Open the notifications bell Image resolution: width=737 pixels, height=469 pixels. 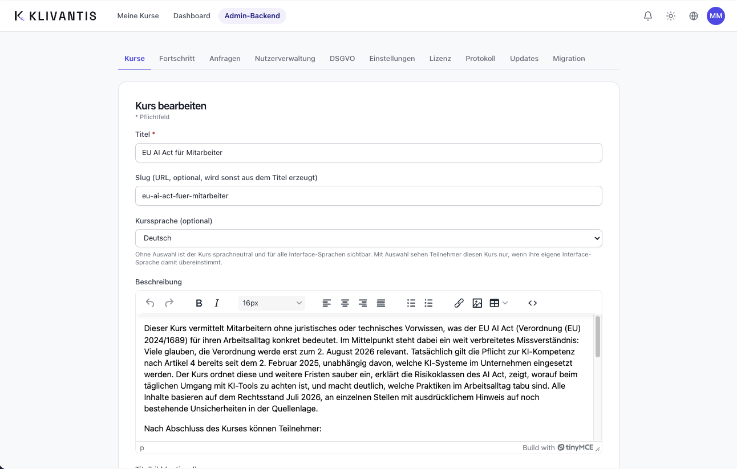(x=648, y=16)
